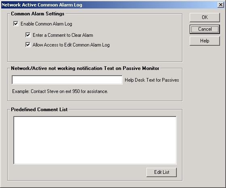Select the empty Predefined Comment List box
The width and height of the screenshot is (226, 188).
click(95, 140)
